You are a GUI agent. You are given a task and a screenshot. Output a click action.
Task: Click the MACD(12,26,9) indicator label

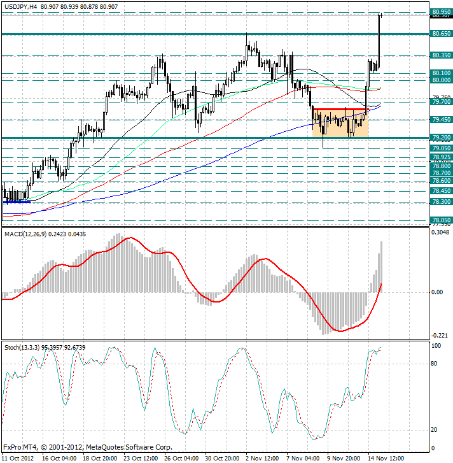coord(25,234)
